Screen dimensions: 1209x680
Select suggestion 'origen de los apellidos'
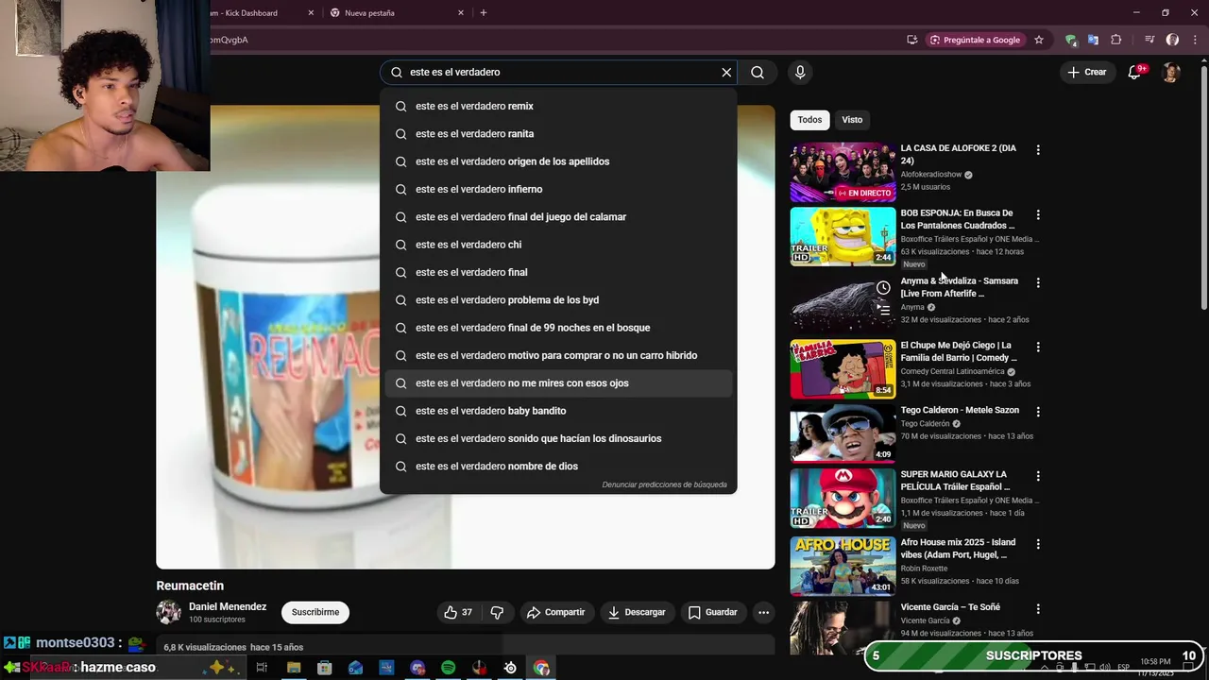point(558,161)
